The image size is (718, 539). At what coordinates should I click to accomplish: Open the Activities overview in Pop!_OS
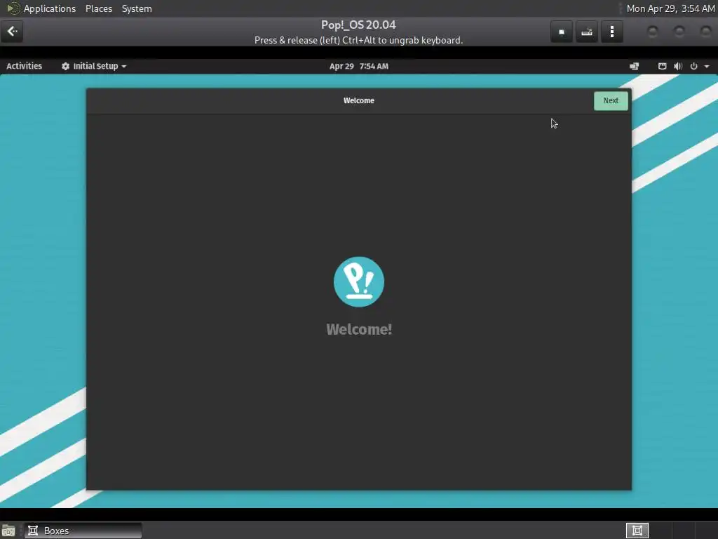point(25,66)
